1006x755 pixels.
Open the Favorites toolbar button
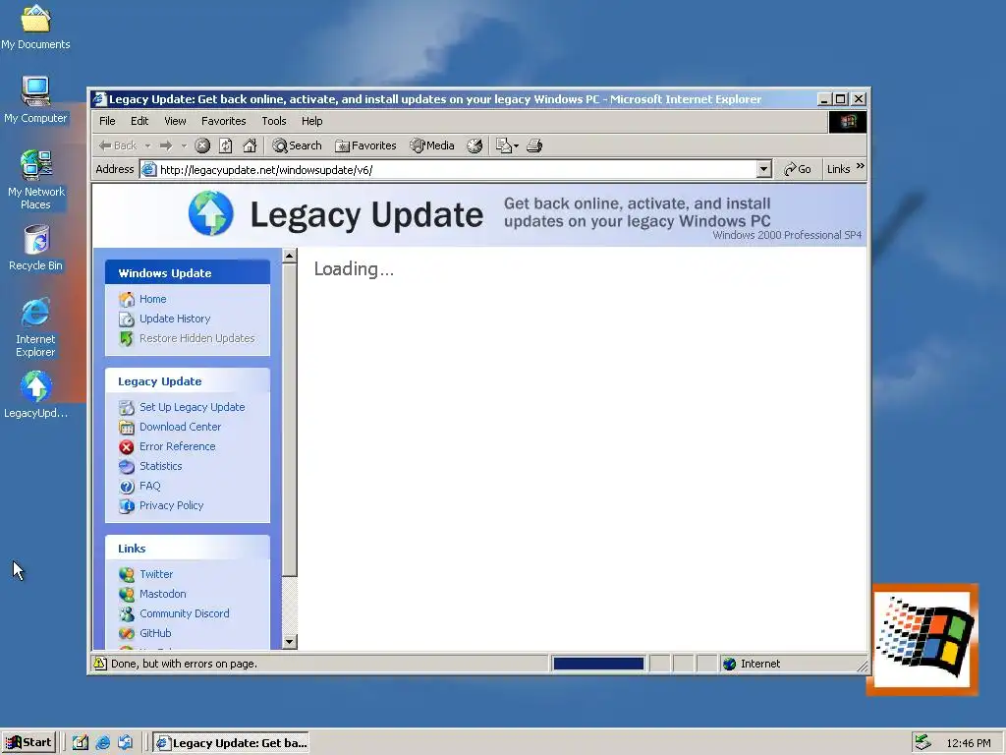(365, 145)
